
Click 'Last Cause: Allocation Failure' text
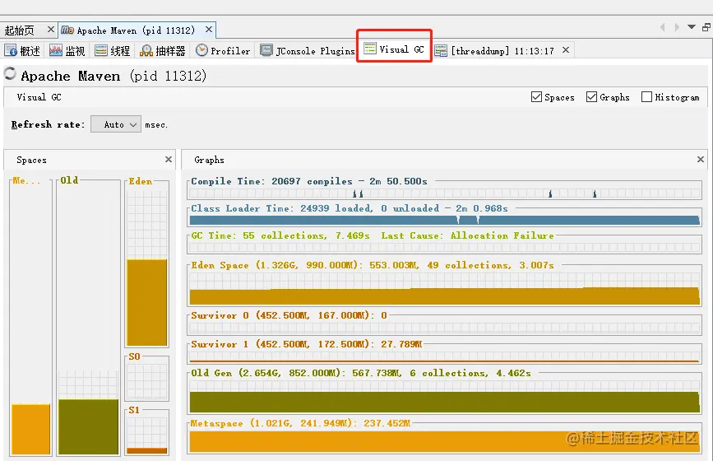[467, 235]
